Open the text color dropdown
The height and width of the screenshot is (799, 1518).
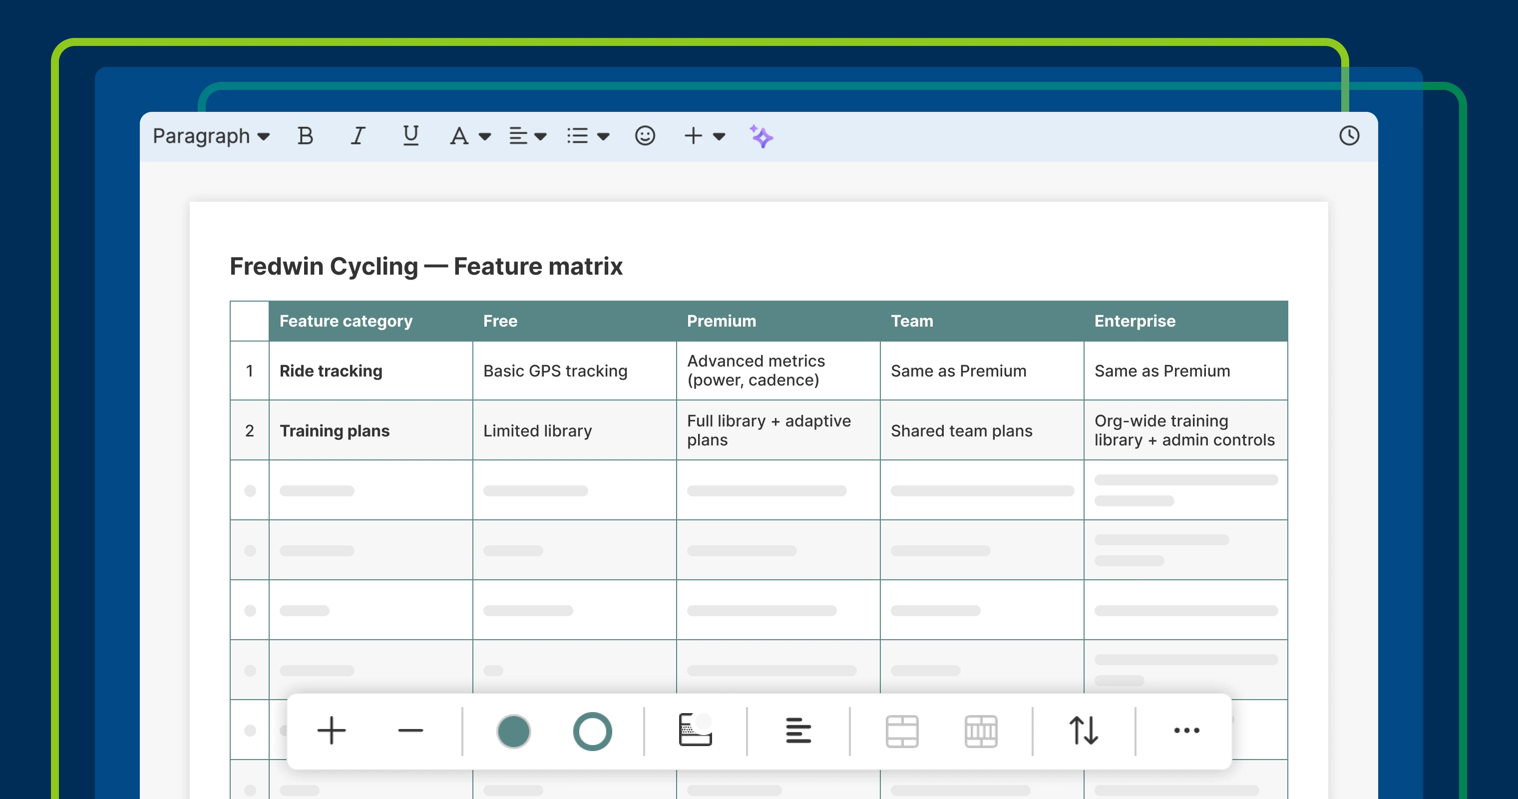(469, 135)
